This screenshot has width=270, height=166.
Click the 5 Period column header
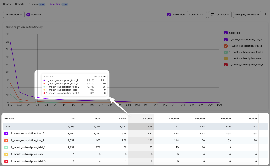(200, 119)
